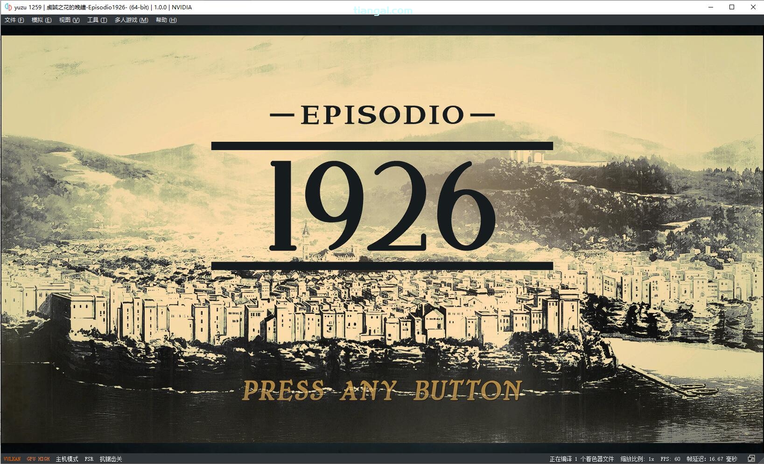Open the 模拟 (E) menu
The width and height of the screenshot is (764, 464).
pyautogui.click(x=42, y=20)
